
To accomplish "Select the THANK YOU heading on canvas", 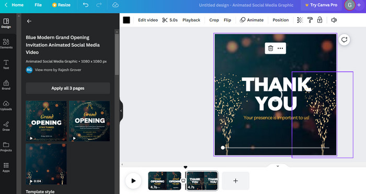I will coord(277,94).
